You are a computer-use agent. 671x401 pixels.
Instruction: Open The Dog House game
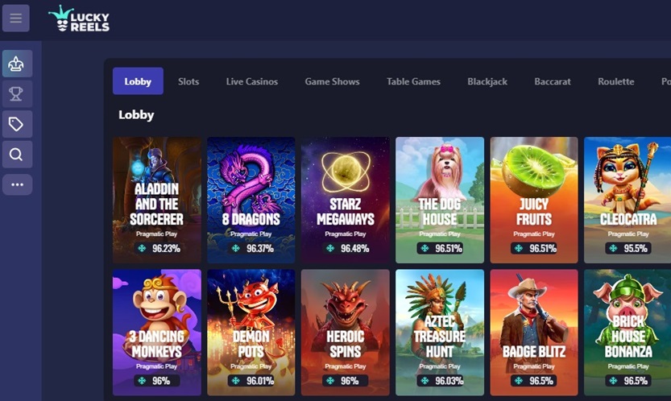click(x=440, y=200)
